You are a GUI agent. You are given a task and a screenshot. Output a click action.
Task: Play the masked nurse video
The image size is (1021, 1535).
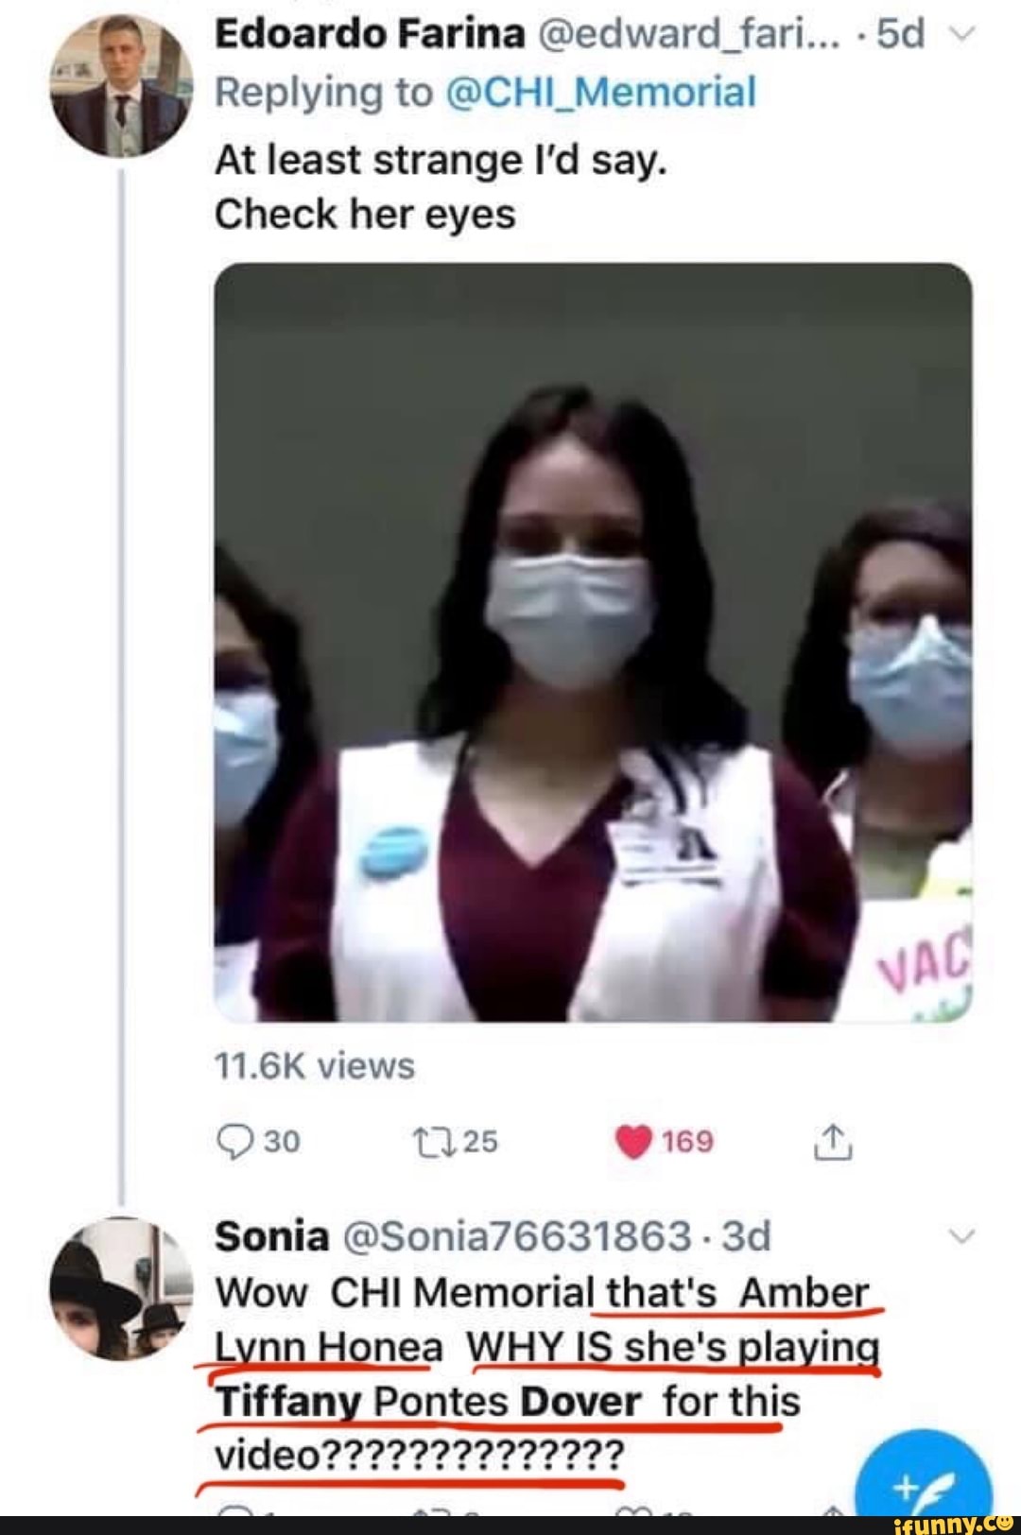click(593, 642)
